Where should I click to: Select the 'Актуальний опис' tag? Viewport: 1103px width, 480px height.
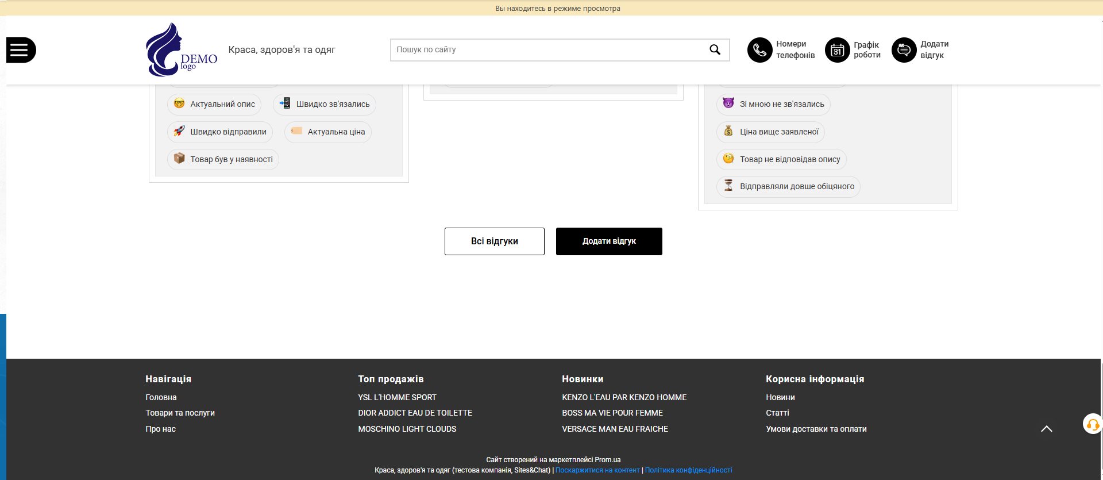214,104
